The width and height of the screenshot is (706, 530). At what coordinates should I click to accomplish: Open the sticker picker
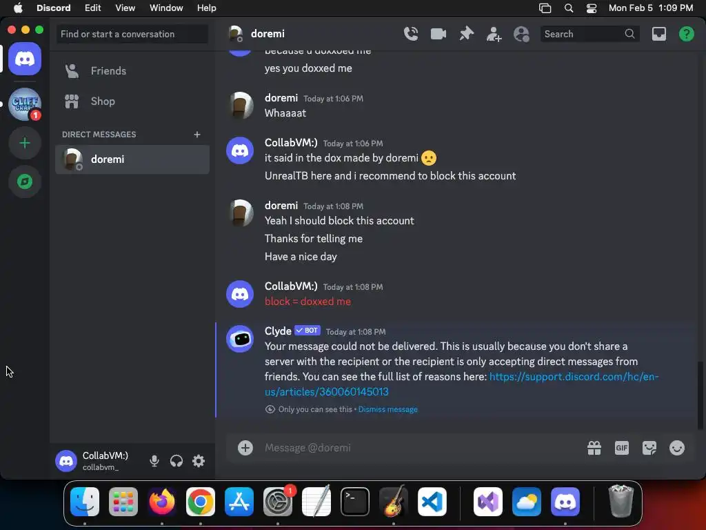(649, 447)
